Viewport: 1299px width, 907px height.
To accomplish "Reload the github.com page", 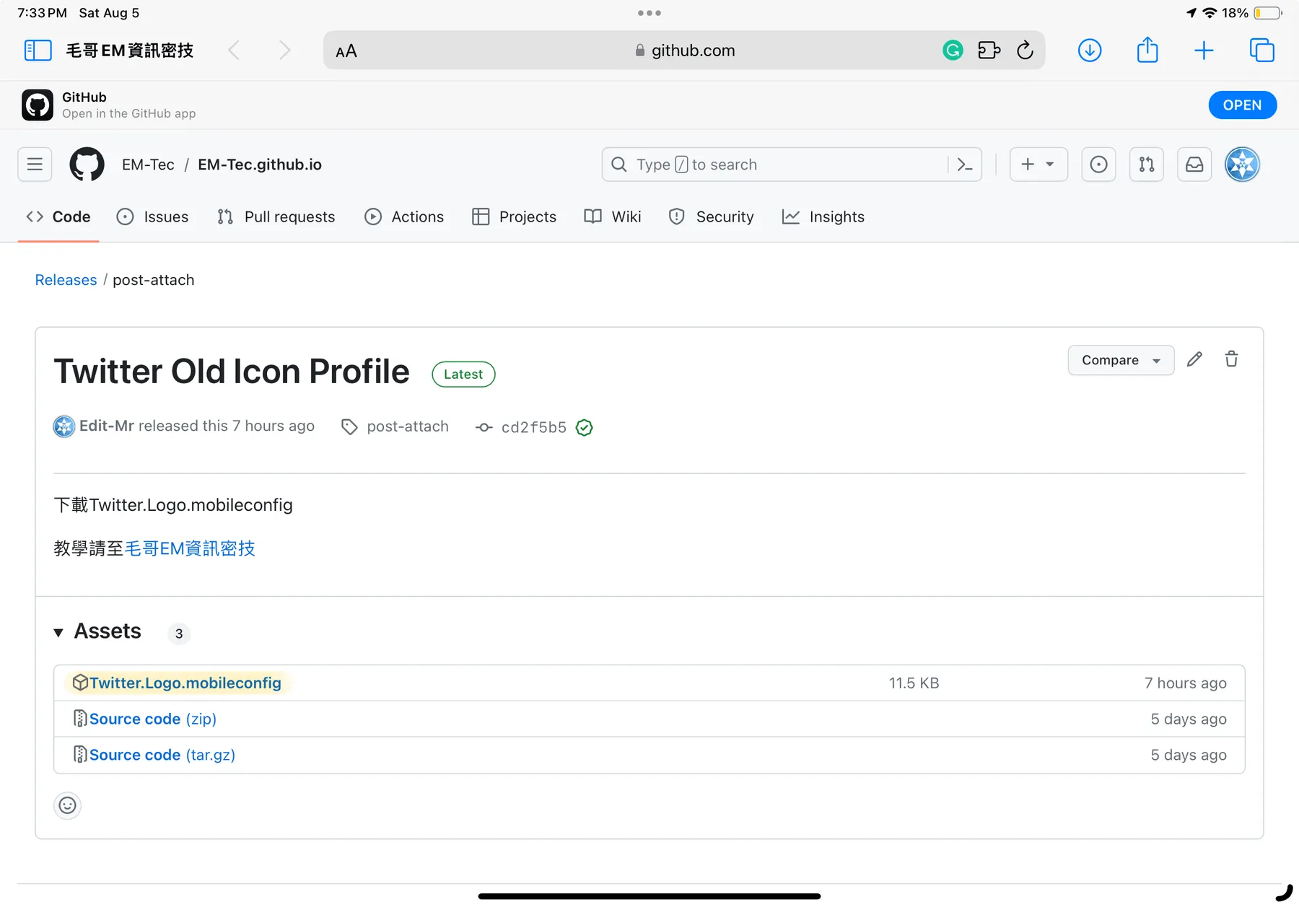I will point(1025,51).
